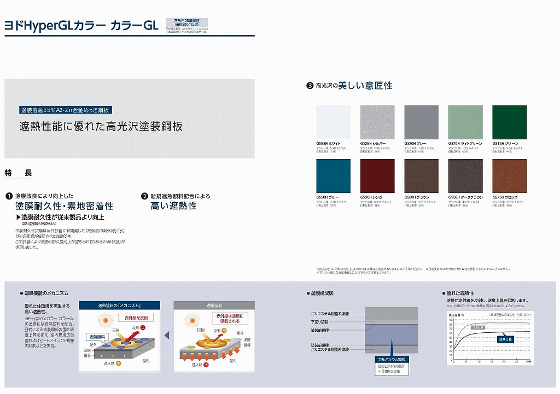Click the circled number 2 feature icon

click(x=144, y=196)
